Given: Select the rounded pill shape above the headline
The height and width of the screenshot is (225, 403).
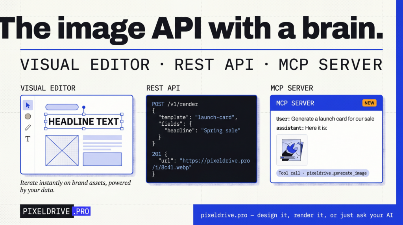Looking at the screenshot, I should click(62, 107).
